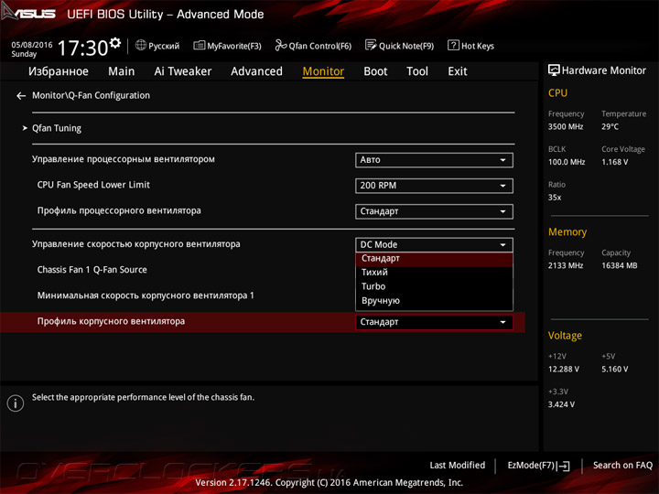This screenshot has height=494, width=659.
Task: Expand the Qfan Tuning submenu
Action: [57, 128]
